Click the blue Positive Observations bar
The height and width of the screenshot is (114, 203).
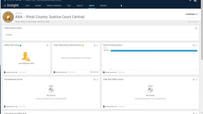tap(154, 51)
